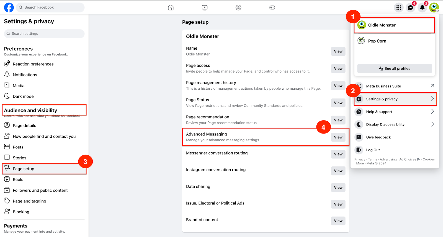Click the Reels sidebar icon
This screenshot has height=237, width=443.
(x=7, y=179)
